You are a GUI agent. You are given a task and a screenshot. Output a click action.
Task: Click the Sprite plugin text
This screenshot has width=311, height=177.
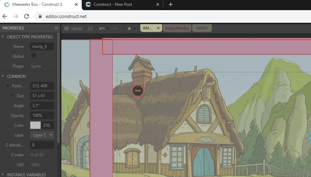[x=36, y=66]
